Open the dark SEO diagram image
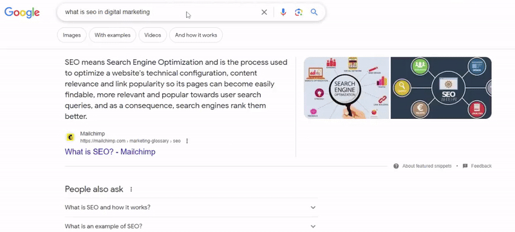The width and height of the screenshot is (515, 232). [441, 88]
